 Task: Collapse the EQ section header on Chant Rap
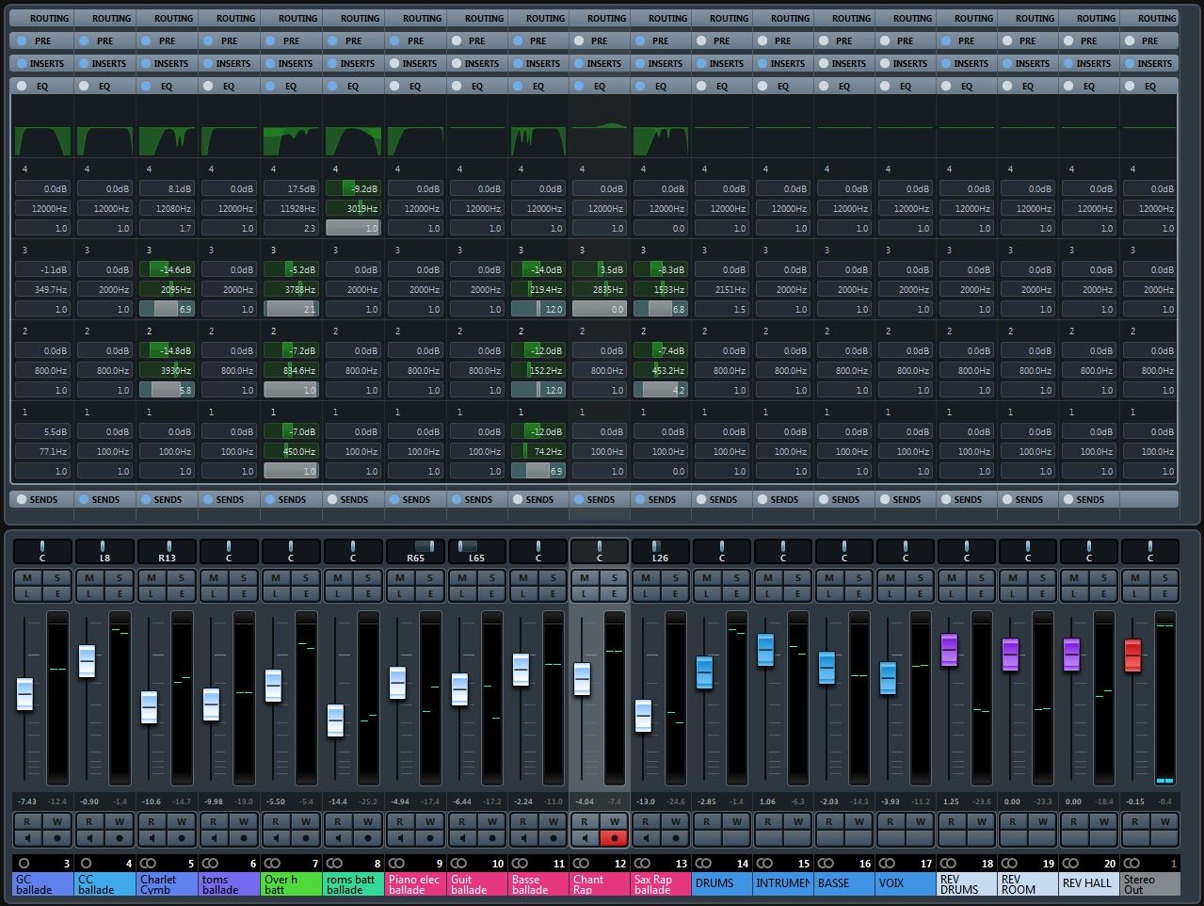600,86
